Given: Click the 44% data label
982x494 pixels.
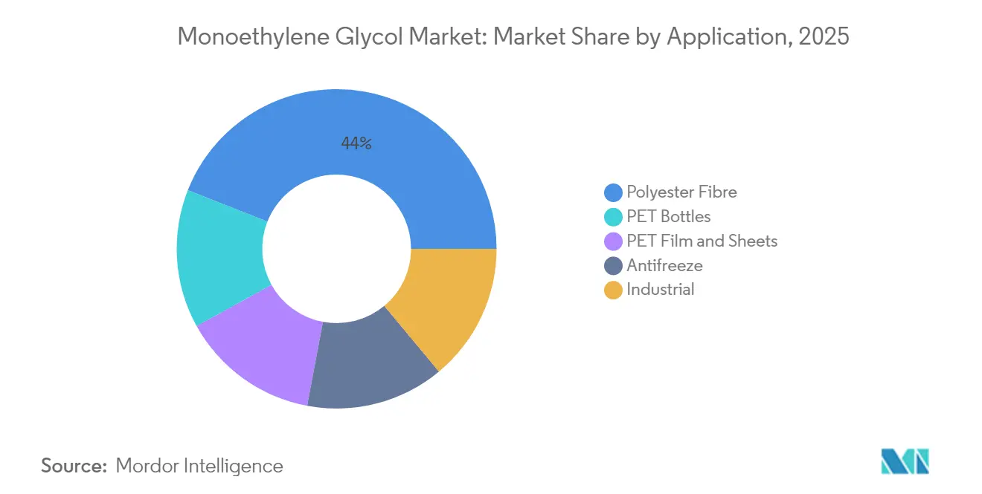Looking at the screenshot, I should click(356, 143).
